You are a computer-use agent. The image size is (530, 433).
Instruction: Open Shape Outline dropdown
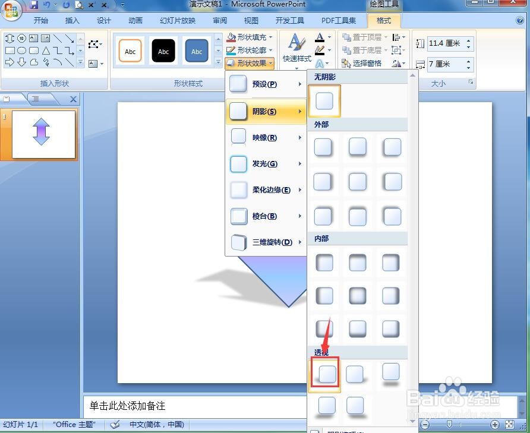tap(250, 50)
